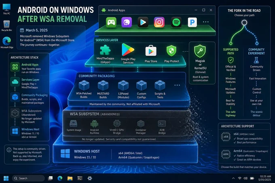This screenshot has height=183, width=275.
Task: Maximize the Android Apps window
Action: [203, 10]
